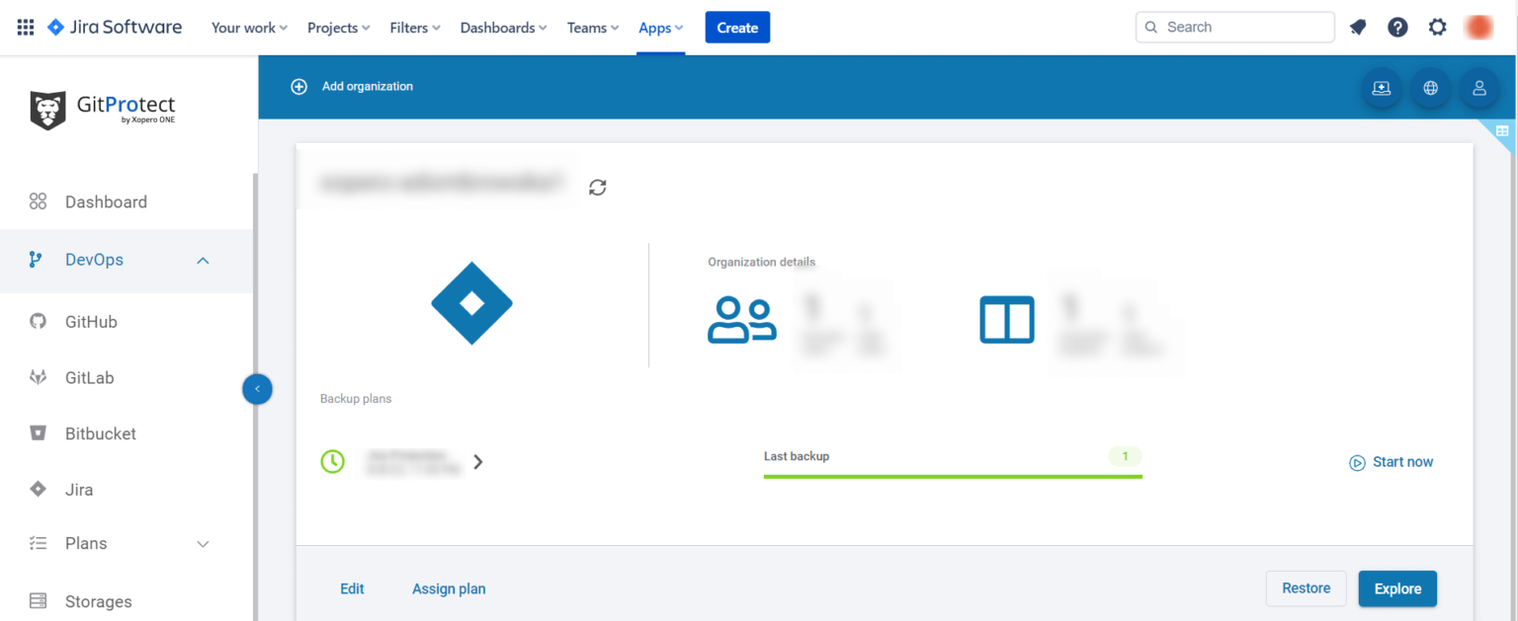Select Dashboards in the Jira menu bar
This screenshot has width=1518, height=621.
(x=497, y=27)
